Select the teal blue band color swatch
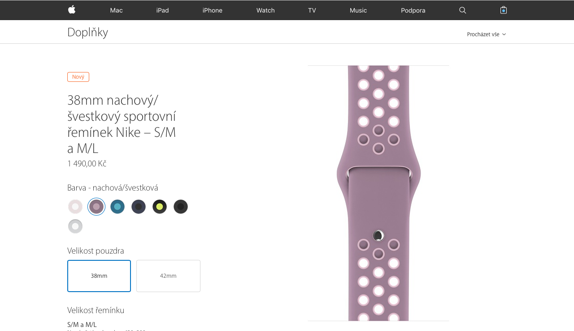574x331 pixels. click(x=117, y=207)
